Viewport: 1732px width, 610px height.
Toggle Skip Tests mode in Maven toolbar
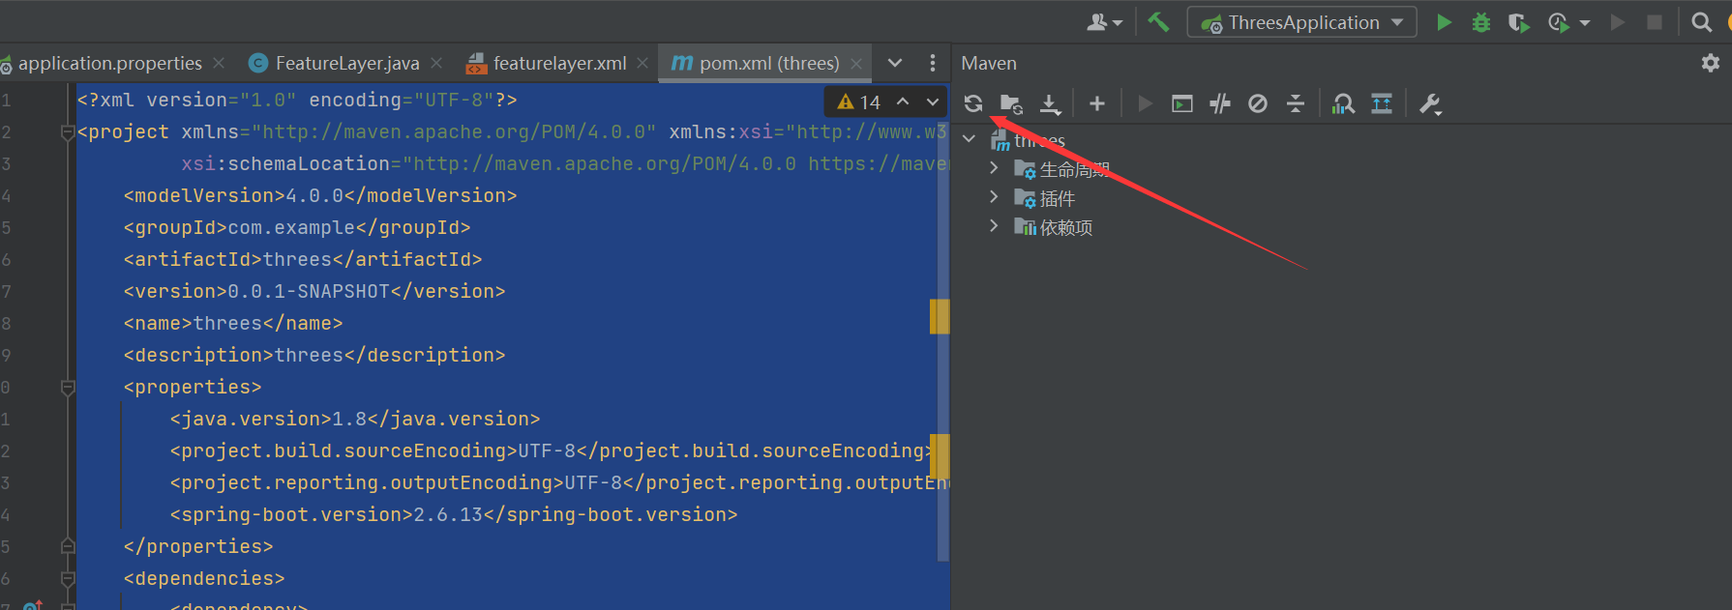(x=1258, y=103)
